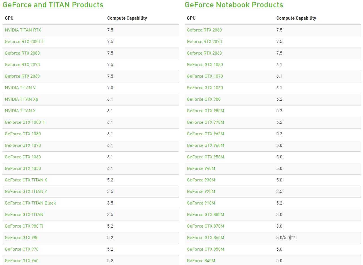
Task: Click Compute Capability header in TITAN Products table
Action: coord(127,18)
